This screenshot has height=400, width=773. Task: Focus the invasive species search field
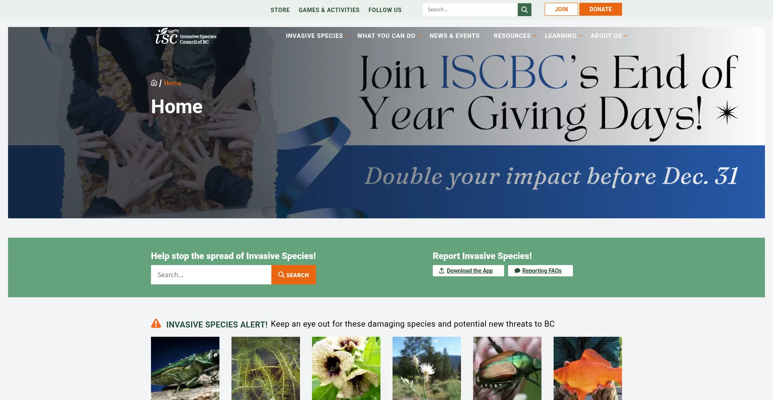pos(211,275)
